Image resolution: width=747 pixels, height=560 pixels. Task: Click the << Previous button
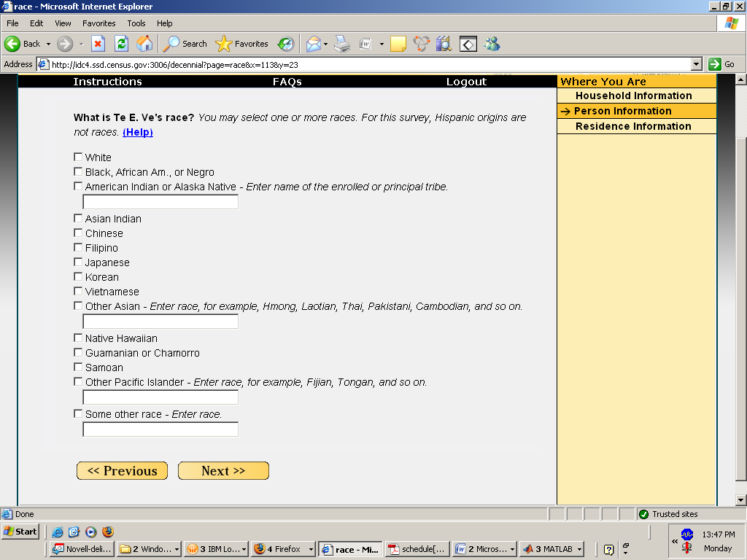tap(122, 470)
